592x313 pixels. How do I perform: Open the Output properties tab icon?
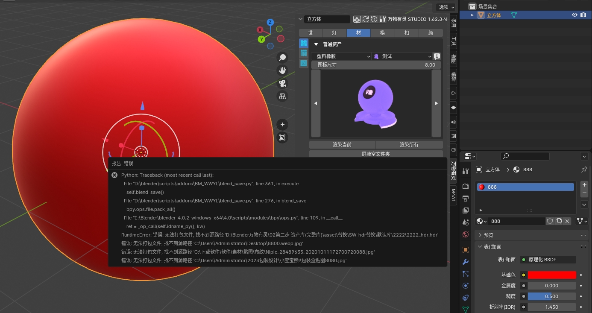point(466,198)
